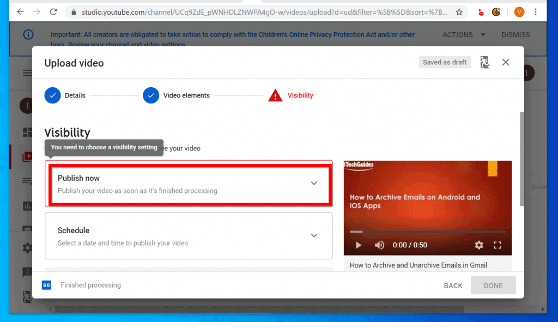Click the BACK button
Screen dimensions: 558x322
[453, 285]
